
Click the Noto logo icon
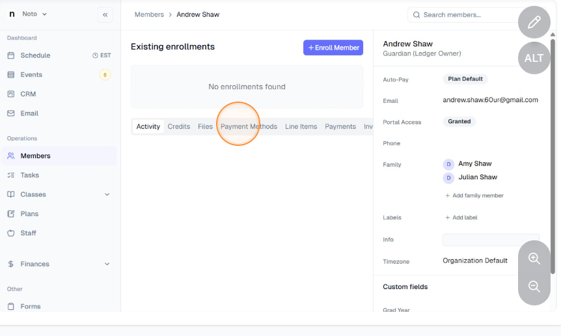click(x=12, y=14)
